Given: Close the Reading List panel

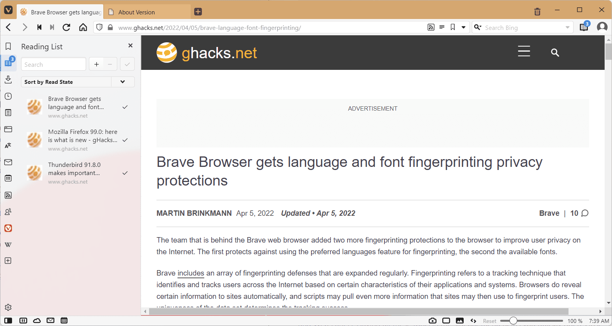Looking at the screenshot, I should click(x=130, y=45).
